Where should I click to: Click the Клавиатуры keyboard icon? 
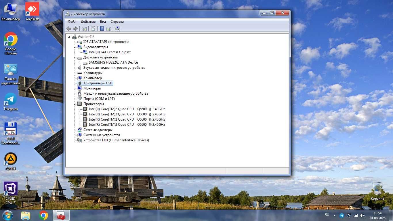(80, 73)
